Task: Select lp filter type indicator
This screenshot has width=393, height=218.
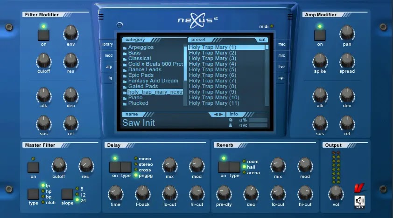Action: 43,185
